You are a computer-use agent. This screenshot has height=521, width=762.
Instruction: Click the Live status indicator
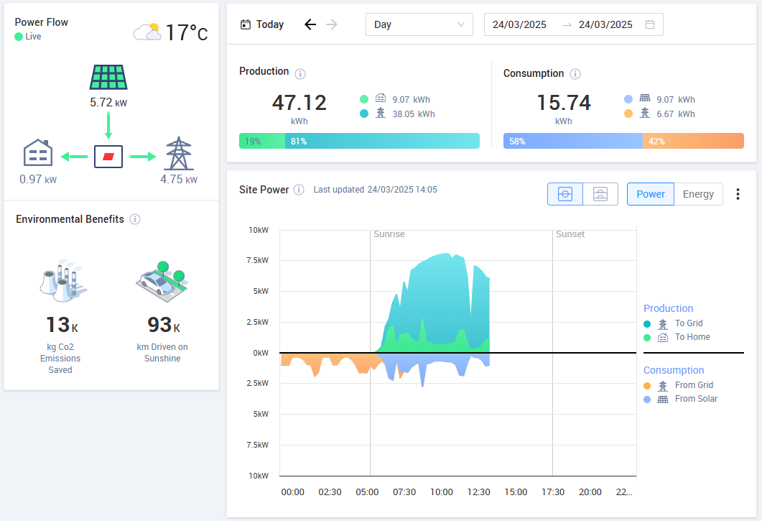28,37
